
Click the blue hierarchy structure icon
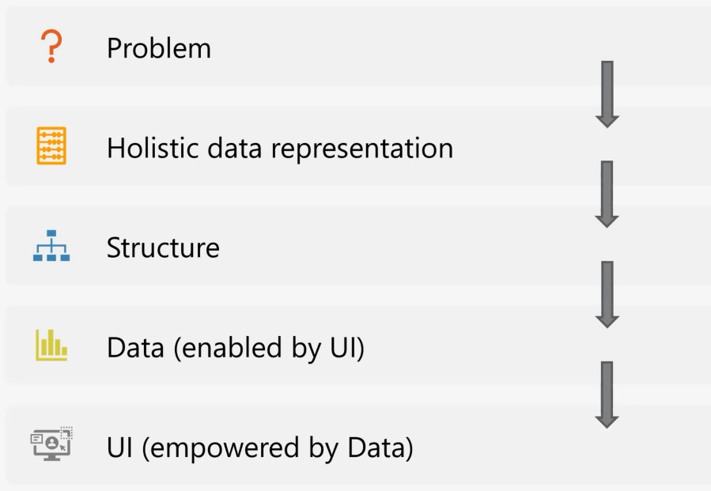click(51, 245)
